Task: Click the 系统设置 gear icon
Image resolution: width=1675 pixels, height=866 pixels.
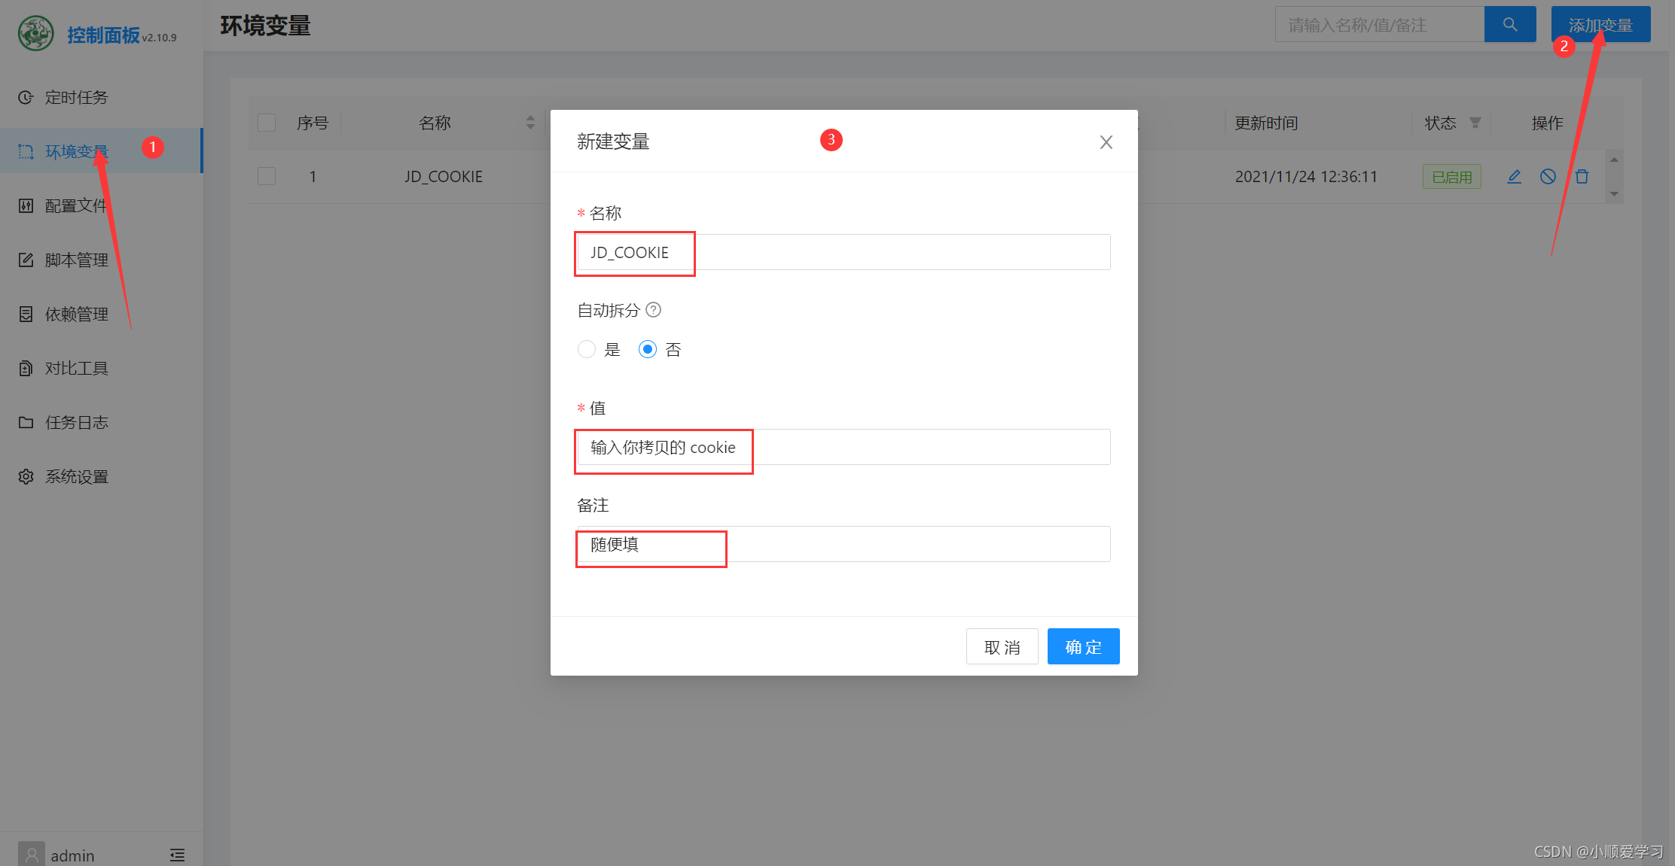Action: click(x=26, y=477)
